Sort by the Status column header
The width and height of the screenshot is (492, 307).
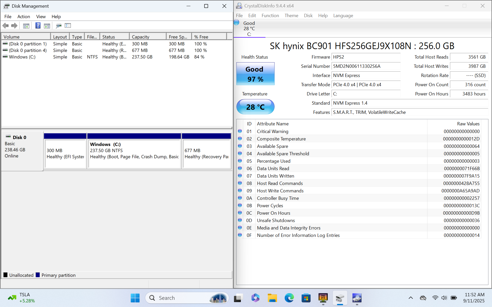(x=115, y=37)
